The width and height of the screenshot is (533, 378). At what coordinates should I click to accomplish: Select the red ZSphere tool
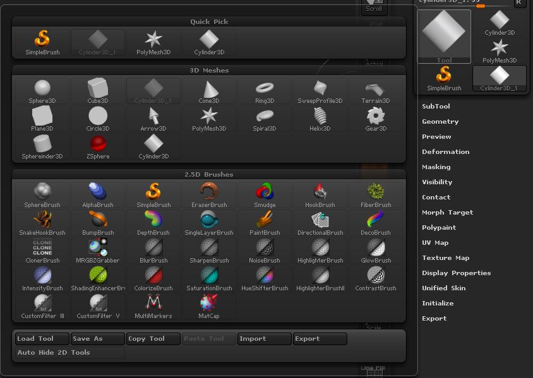coord(98,146)
